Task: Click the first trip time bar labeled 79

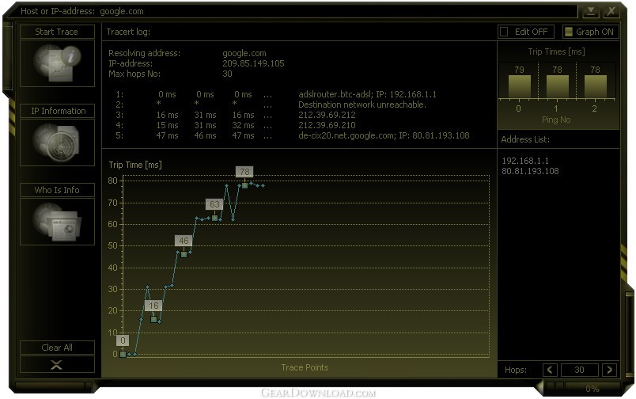Action: click(519, 86)
